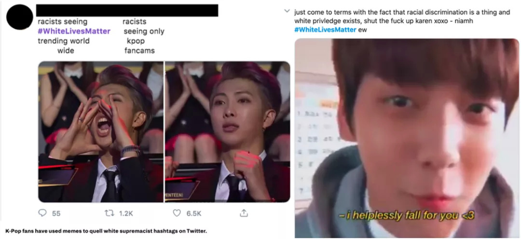Open the surprised man right photo
This screenshot has height=239, width=521.
(x=228, y=132)
